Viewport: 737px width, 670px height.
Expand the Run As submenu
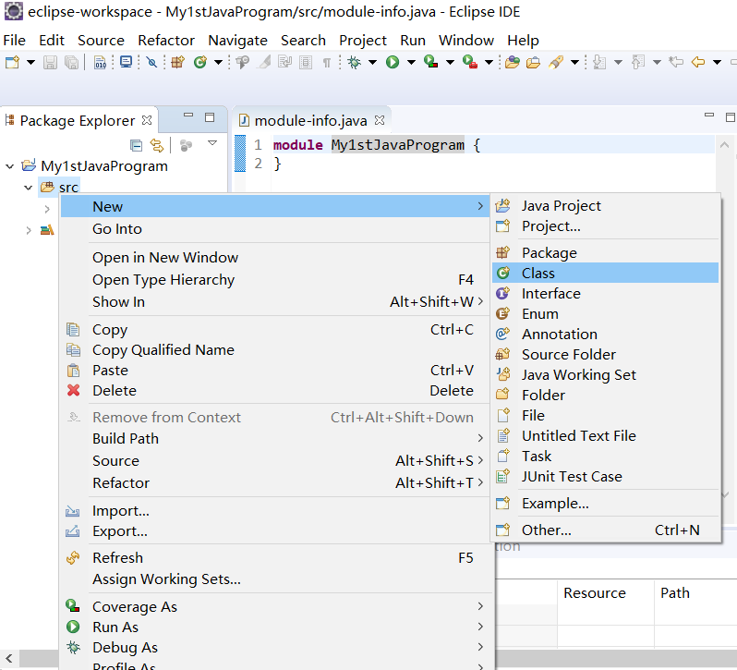[x=276, y=627]
